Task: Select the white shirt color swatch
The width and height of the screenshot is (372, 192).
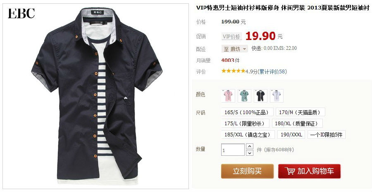Action: (277, 96)
